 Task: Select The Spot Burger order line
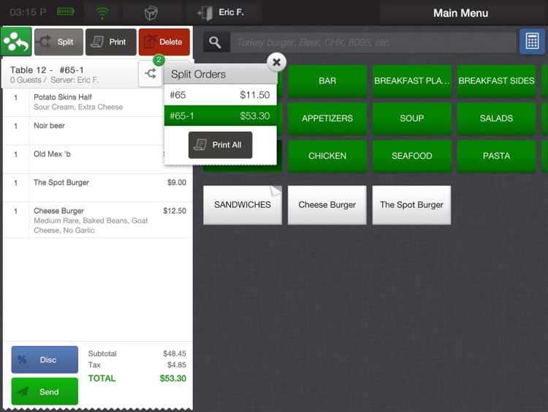(98, 187)
